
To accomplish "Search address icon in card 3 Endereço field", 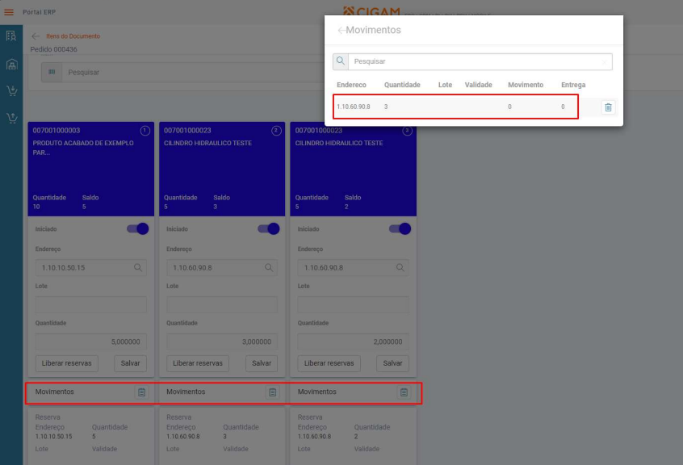I will (400, 268).
